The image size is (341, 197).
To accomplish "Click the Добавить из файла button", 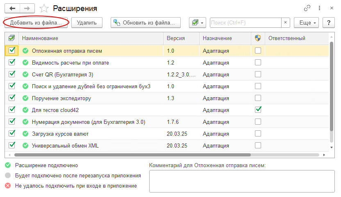I will pos(36,23).
